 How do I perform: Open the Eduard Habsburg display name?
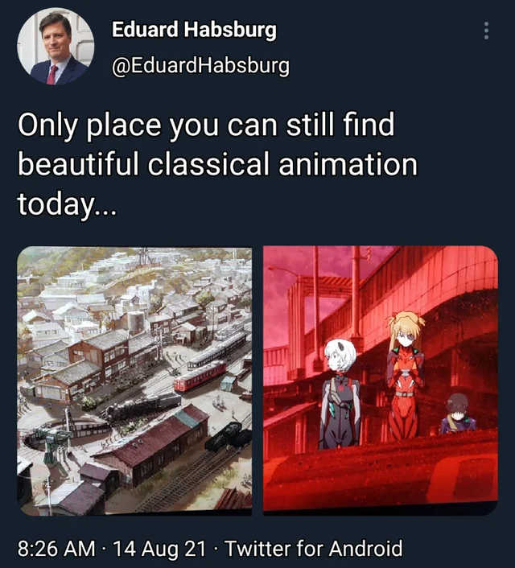click(194, 30)
